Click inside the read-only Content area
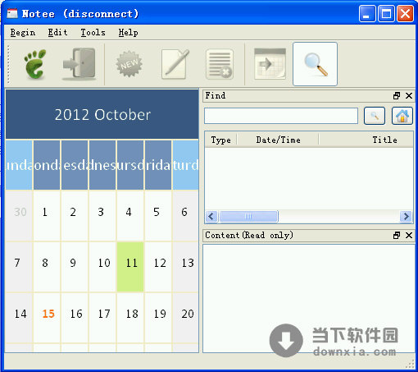This screenshot has height=372, width=418. click(309, 298)
